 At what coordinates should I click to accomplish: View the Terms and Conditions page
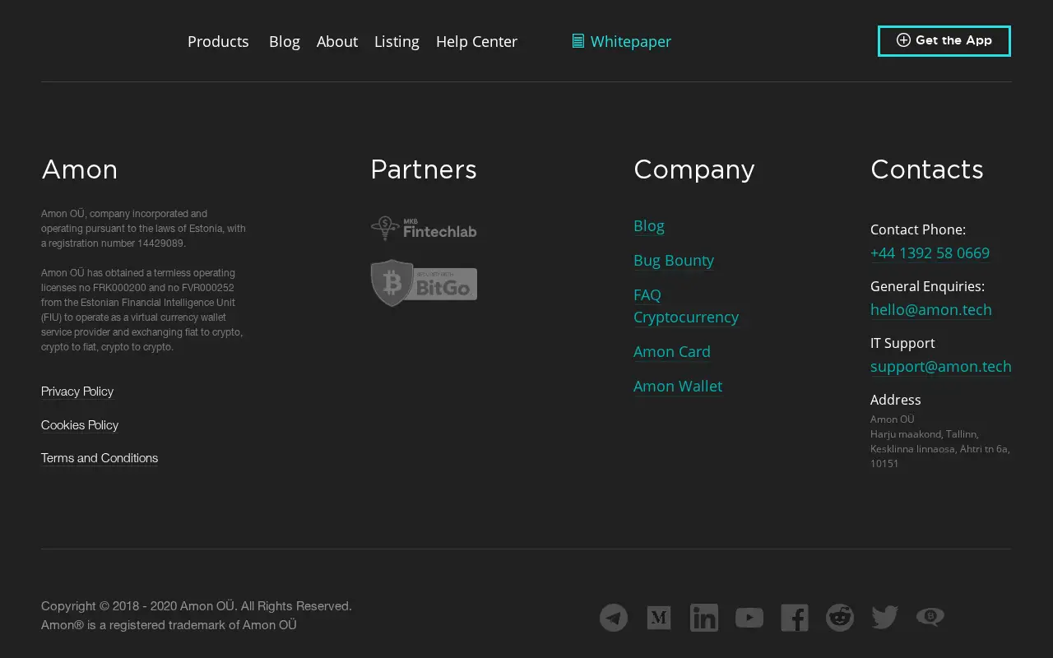tap(100, 458)
